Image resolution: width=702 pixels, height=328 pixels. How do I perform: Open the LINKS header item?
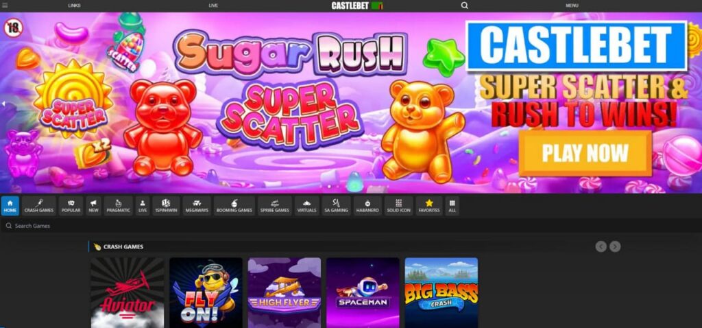click(x=74, y=5)
